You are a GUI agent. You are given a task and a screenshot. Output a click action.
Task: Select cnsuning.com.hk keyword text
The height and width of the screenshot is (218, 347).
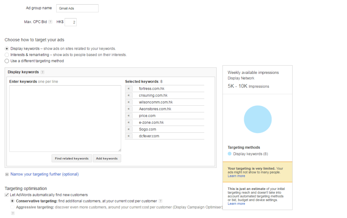pyautogui.click(x=153, y=96)
